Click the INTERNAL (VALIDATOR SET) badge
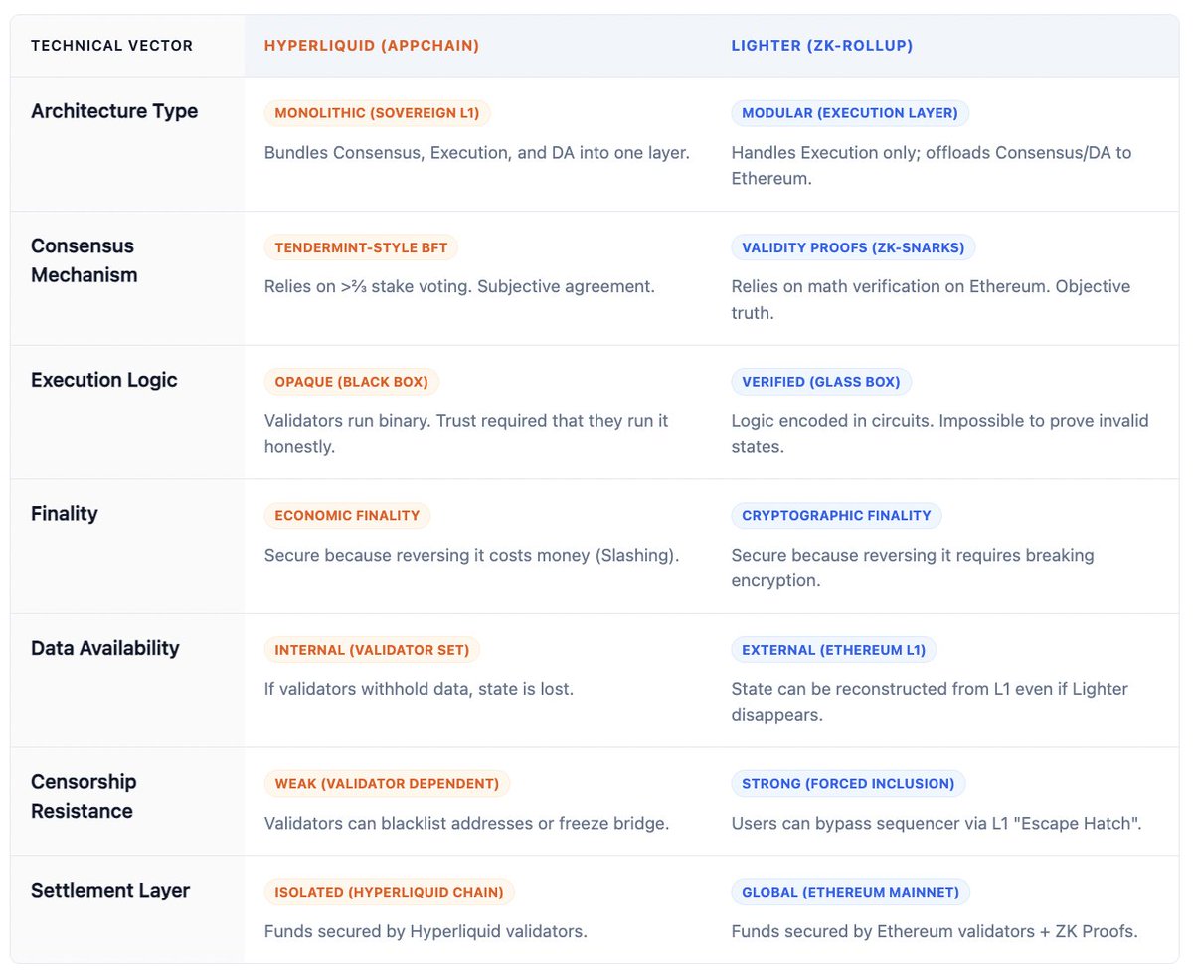The height and width of the screenshot is (980, 1193). click(x=372, y=650)
